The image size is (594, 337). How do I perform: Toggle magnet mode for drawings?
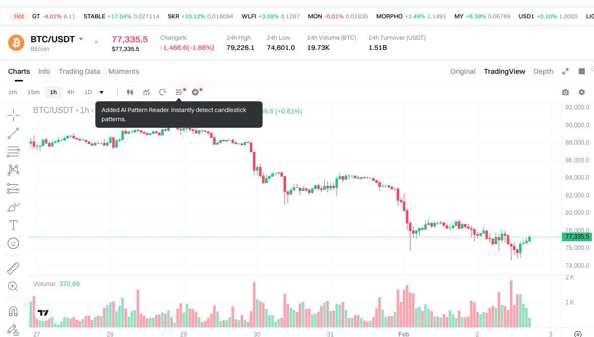tap(13, 311)
